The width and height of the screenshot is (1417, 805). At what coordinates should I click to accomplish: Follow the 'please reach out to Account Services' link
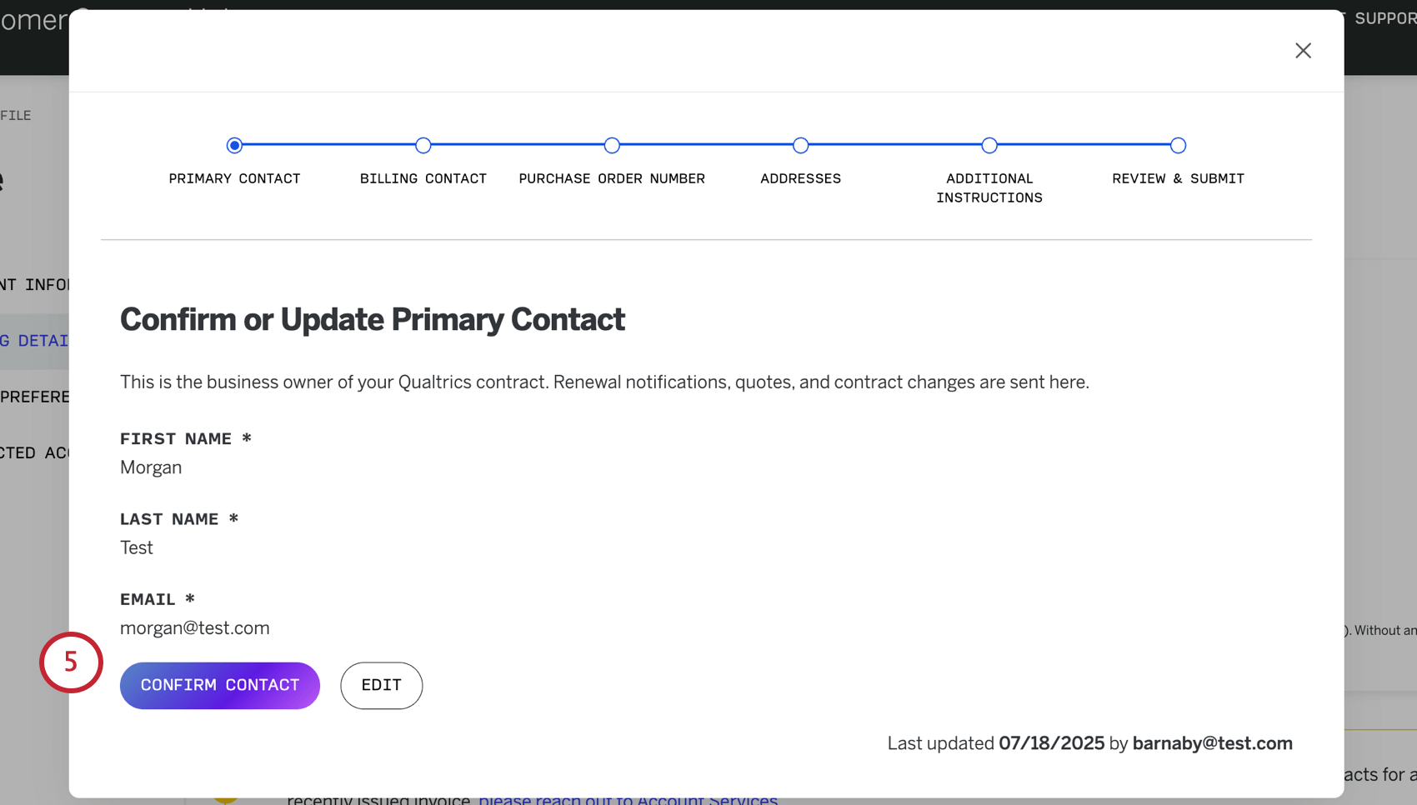(628, 798)
